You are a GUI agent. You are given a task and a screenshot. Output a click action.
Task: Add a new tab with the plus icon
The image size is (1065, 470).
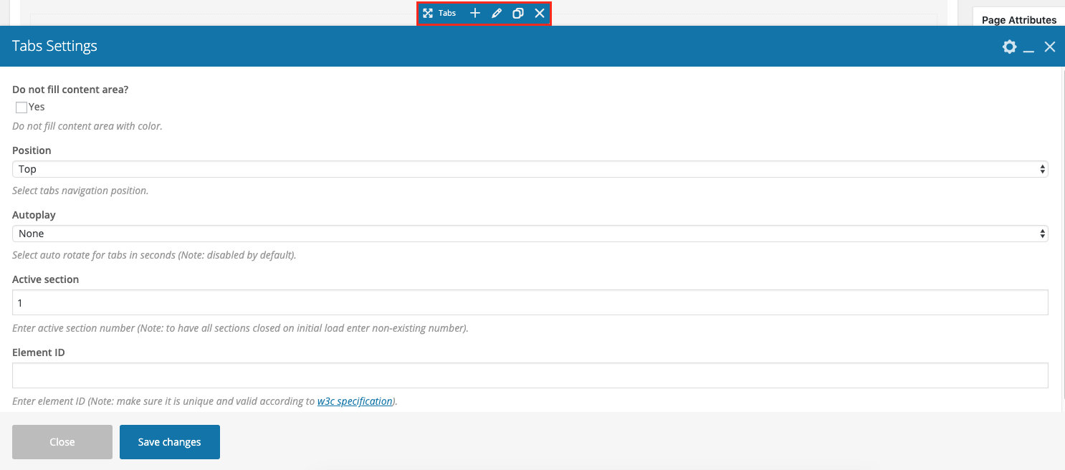click(x=474, y=13)
